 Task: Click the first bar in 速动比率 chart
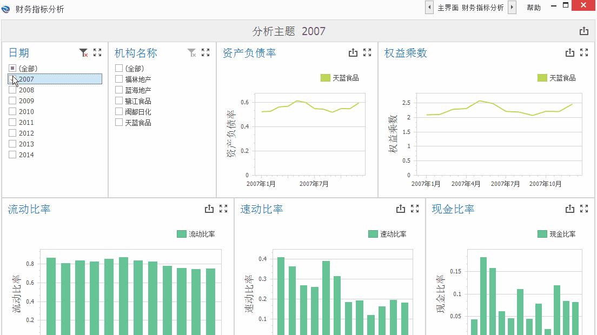tap(281, 296)
